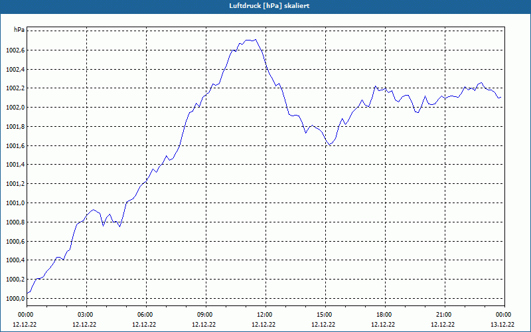This screenshot has height=332, width=531.
Task: Click the pressure curve peak near 11:30
Action: point(256,40)
